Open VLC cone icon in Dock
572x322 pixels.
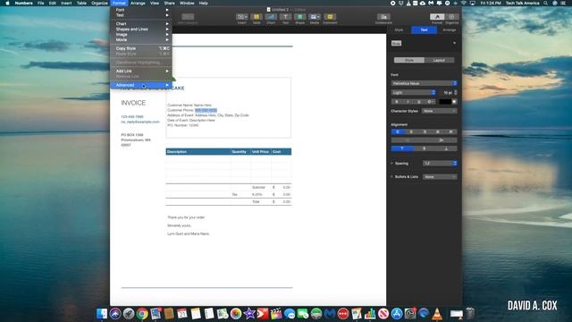coord(437,314)
